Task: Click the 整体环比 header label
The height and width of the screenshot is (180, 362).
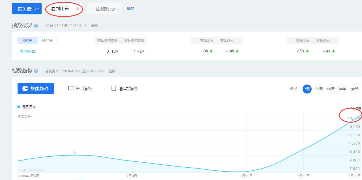Action: pos(227,41)
